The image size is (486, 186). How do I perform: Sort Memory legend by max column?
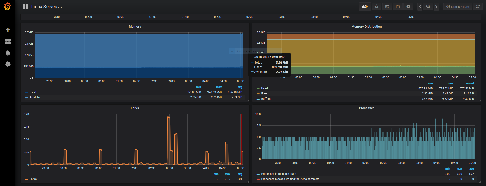(x=219, y=87)
